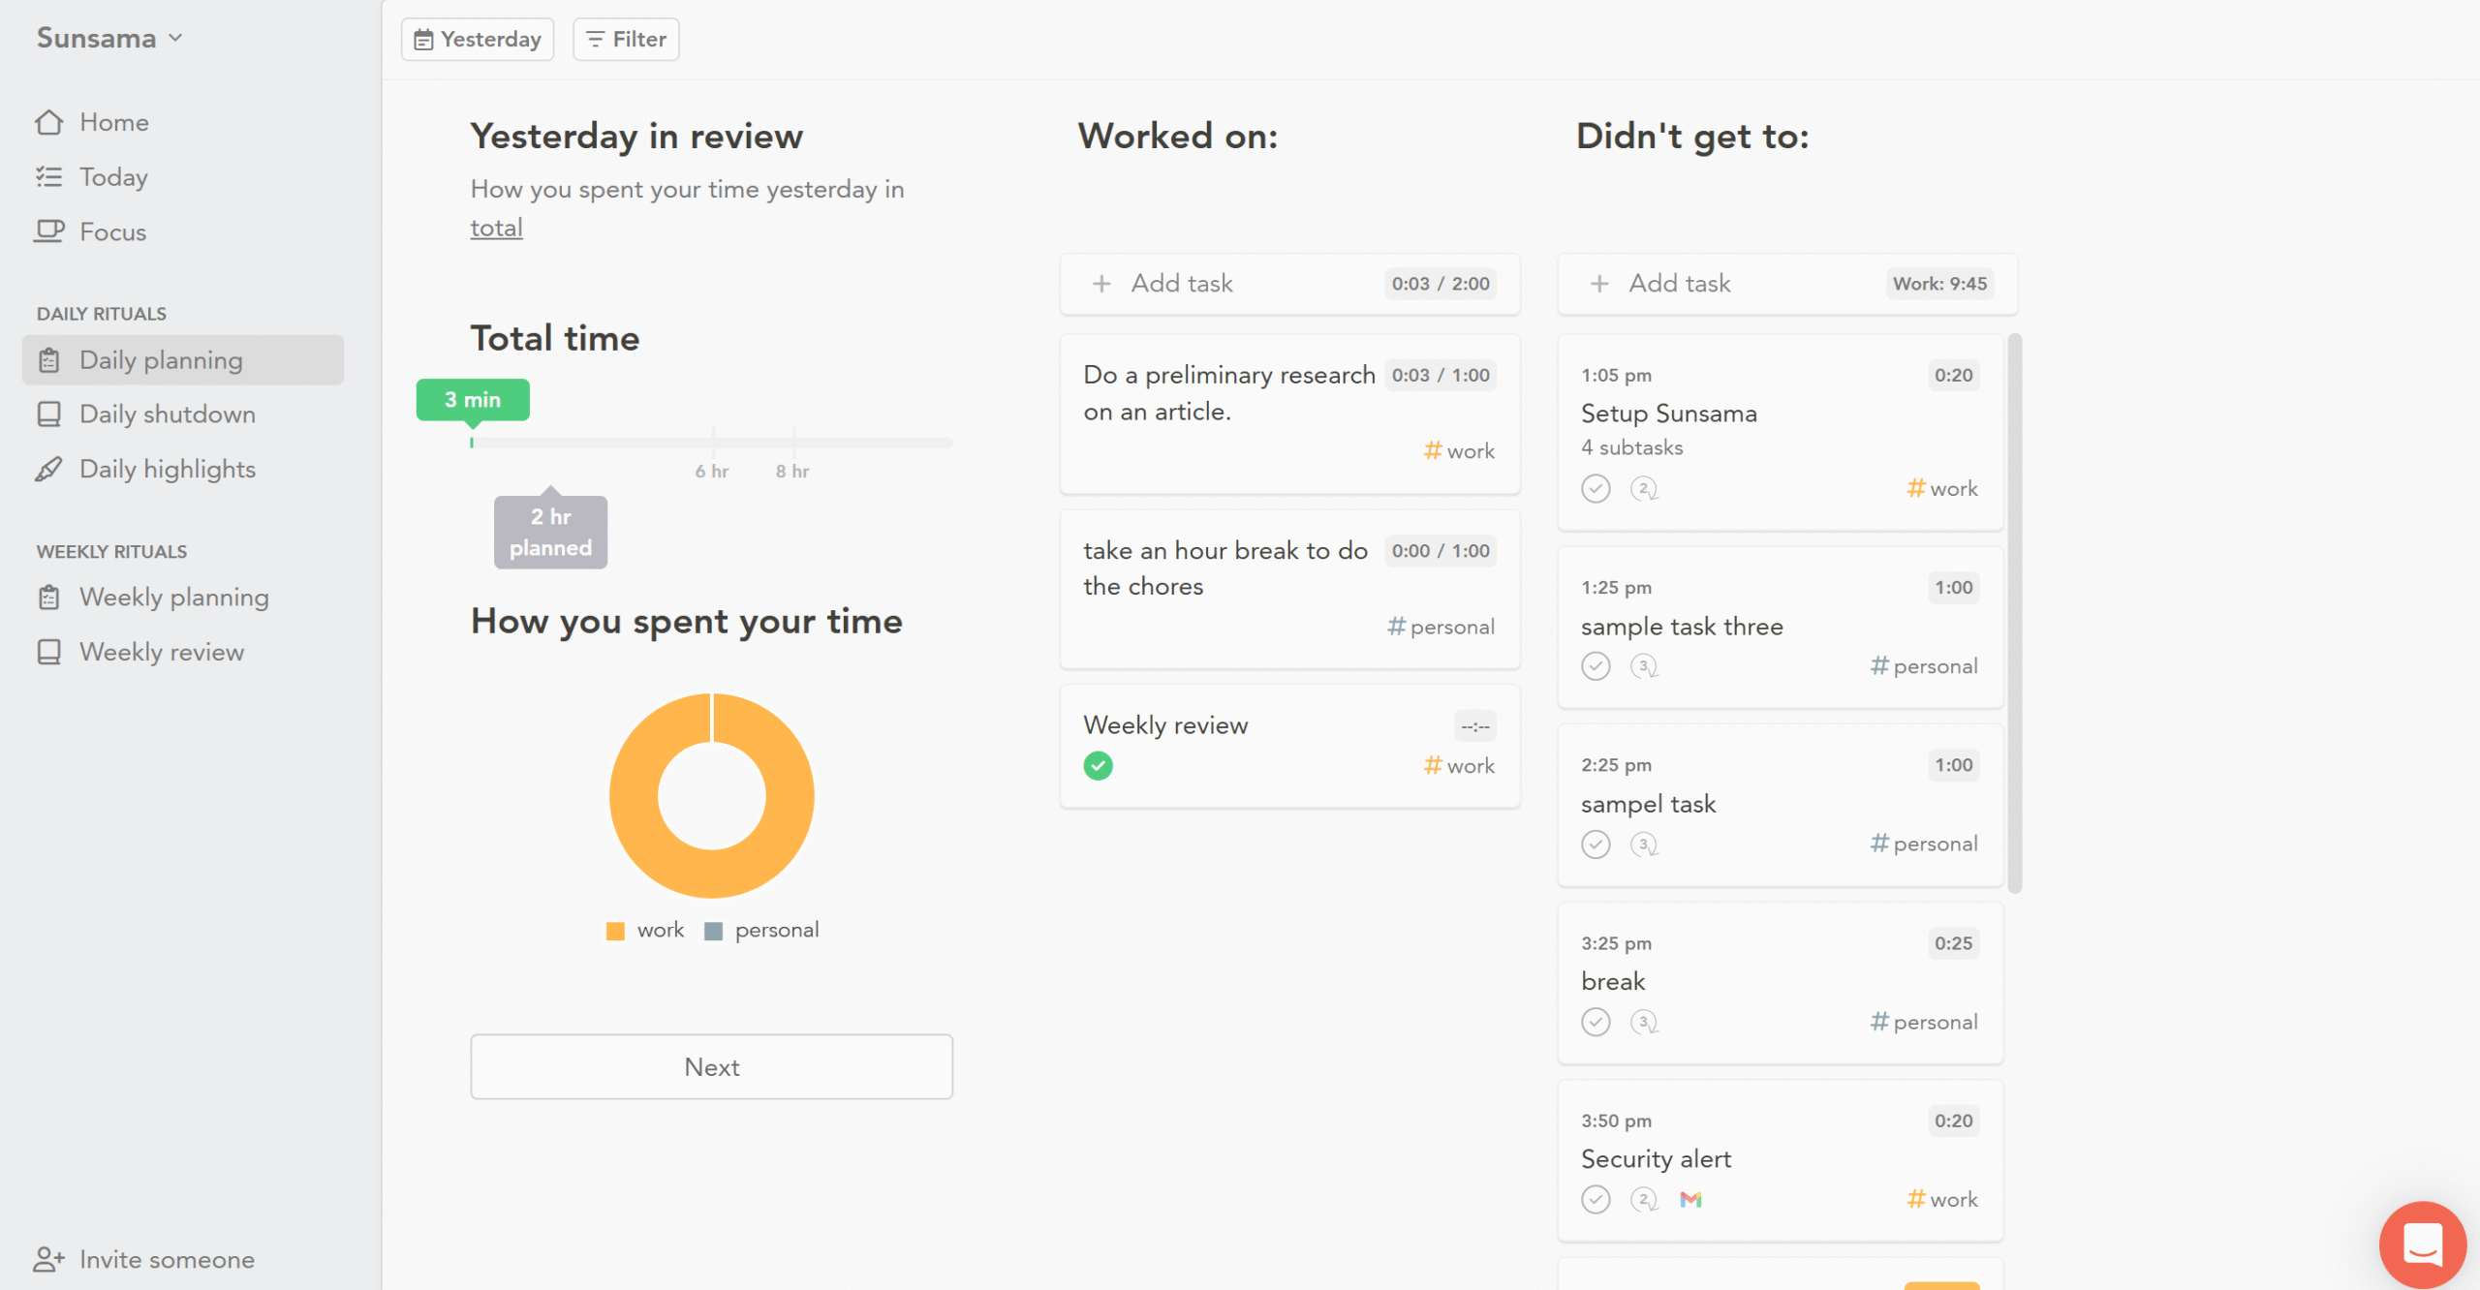This screenshot has width=2480, height=1290.
Task: Change work channel on research task
Action: [1458, 451]
